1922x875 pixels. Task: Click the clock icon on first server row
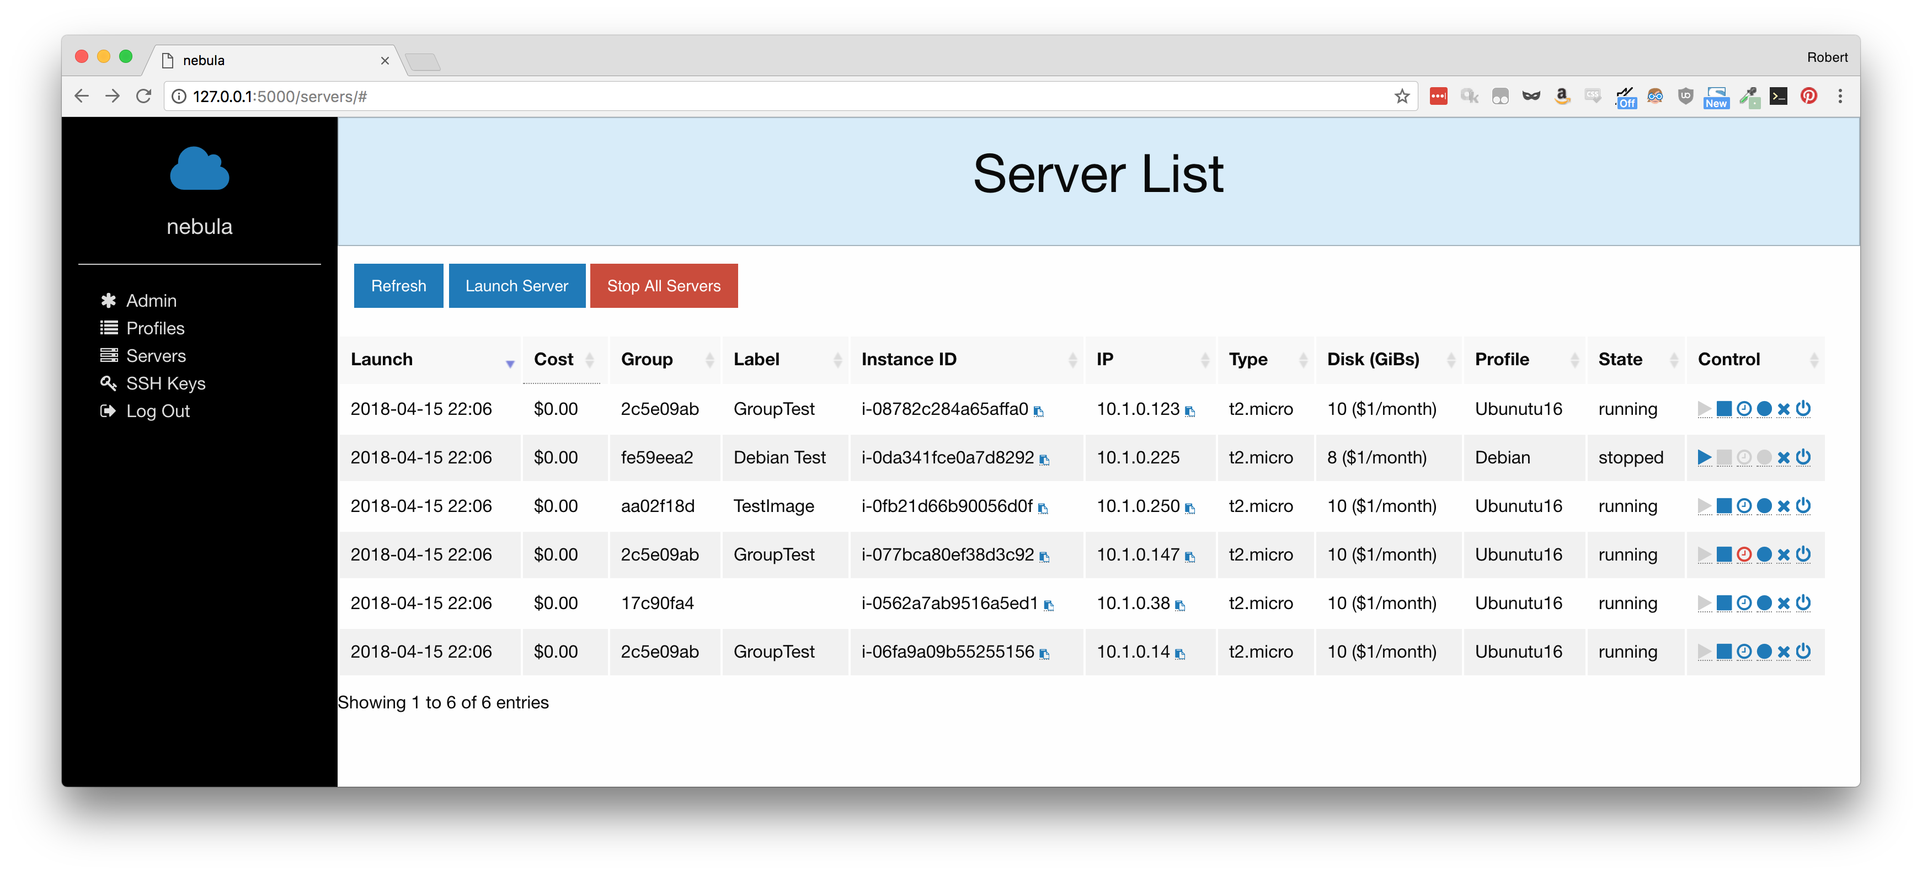1744,409
